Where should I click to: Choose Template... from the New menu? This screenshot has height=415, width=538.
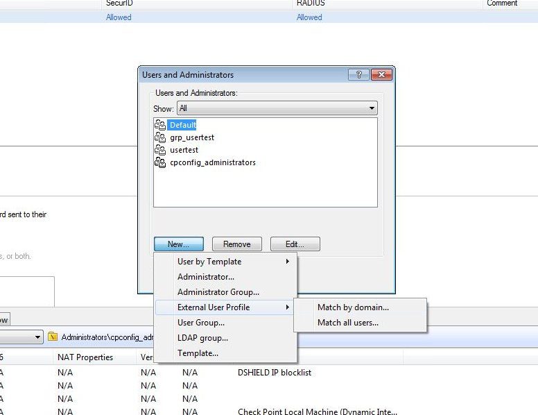[198, 353]
